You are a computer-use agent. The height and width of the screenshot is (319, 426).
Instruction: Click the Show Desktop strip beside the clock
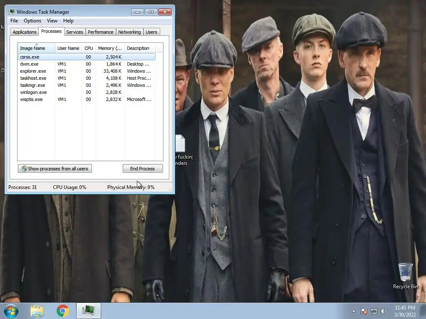[423, 311]
